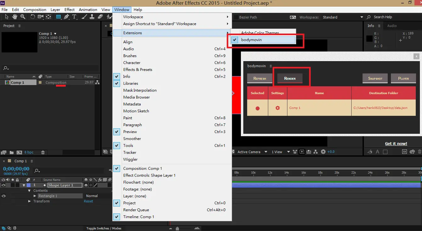Select the Clone Stamp tool
Screen dimensions: 422x231
(x=92, y=17)
